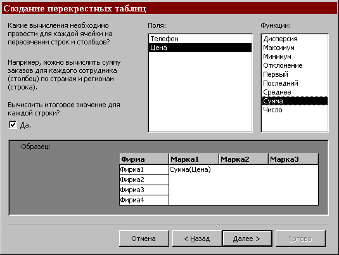The image size is (339, 255).
Task: Proceed with the Далее button
Action: tap(247, 239)
